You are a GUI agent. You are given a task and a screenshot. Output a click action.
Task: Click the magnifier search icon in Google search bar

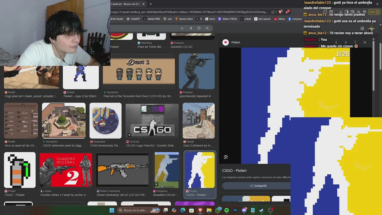(x=207, y=28)
